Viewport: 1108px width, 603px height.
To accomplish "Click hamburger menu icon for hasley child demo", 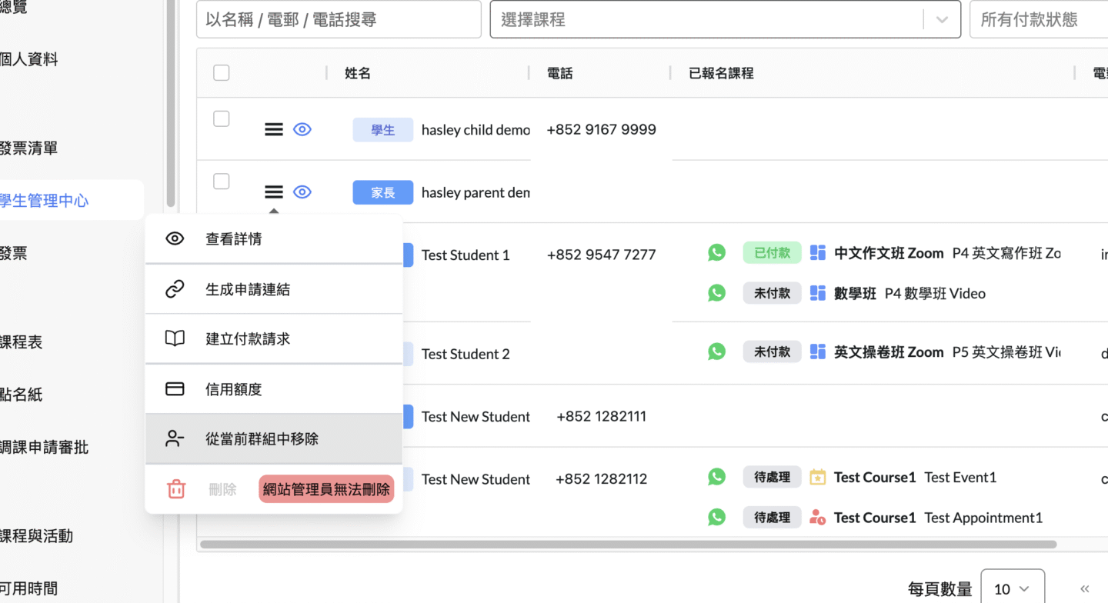I will pyautogui.click(x=274, y=130).
